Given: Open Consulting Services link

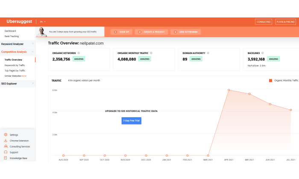Looking at the screenshot, I should 20,147.
